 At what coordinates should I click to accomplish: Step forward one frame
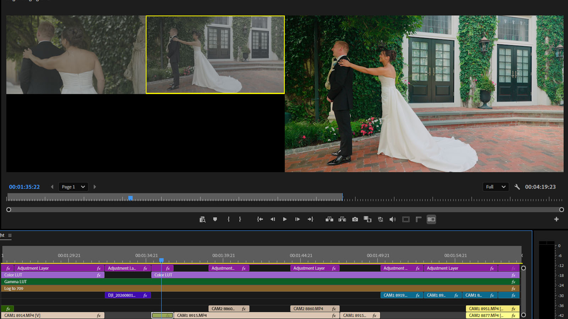coord(297,219)
